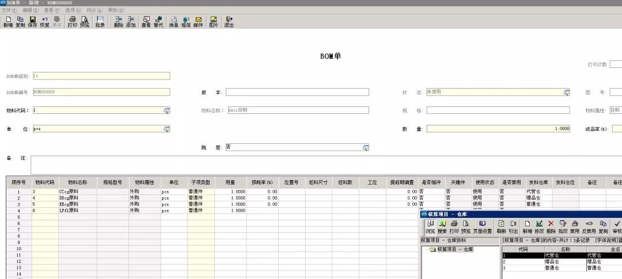Open lookup button of 物料代码 field
The height and width of the screenshot is (279, 622).
point(166,110)
